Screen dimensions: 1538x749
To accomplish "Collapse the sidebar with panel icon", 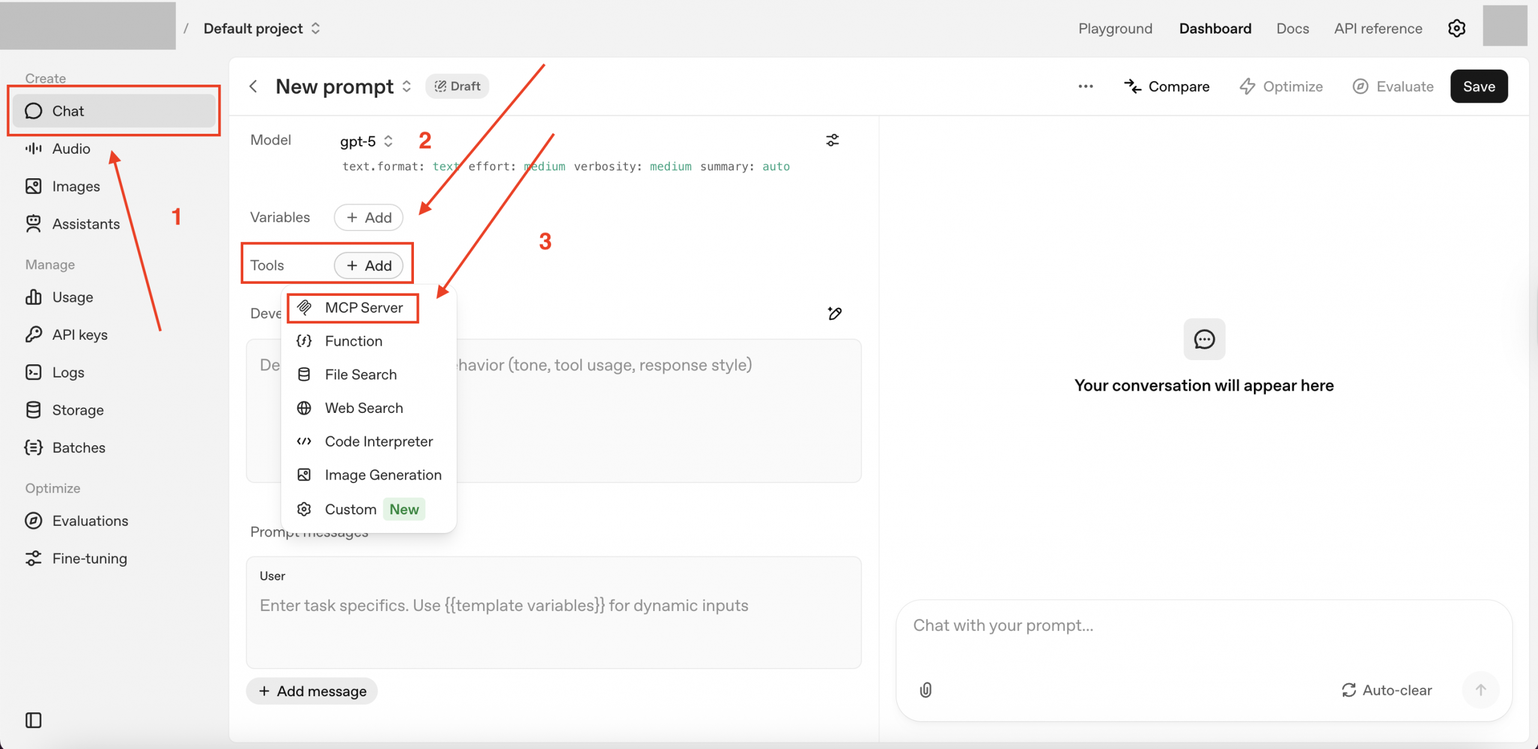I will click(34, 720).
